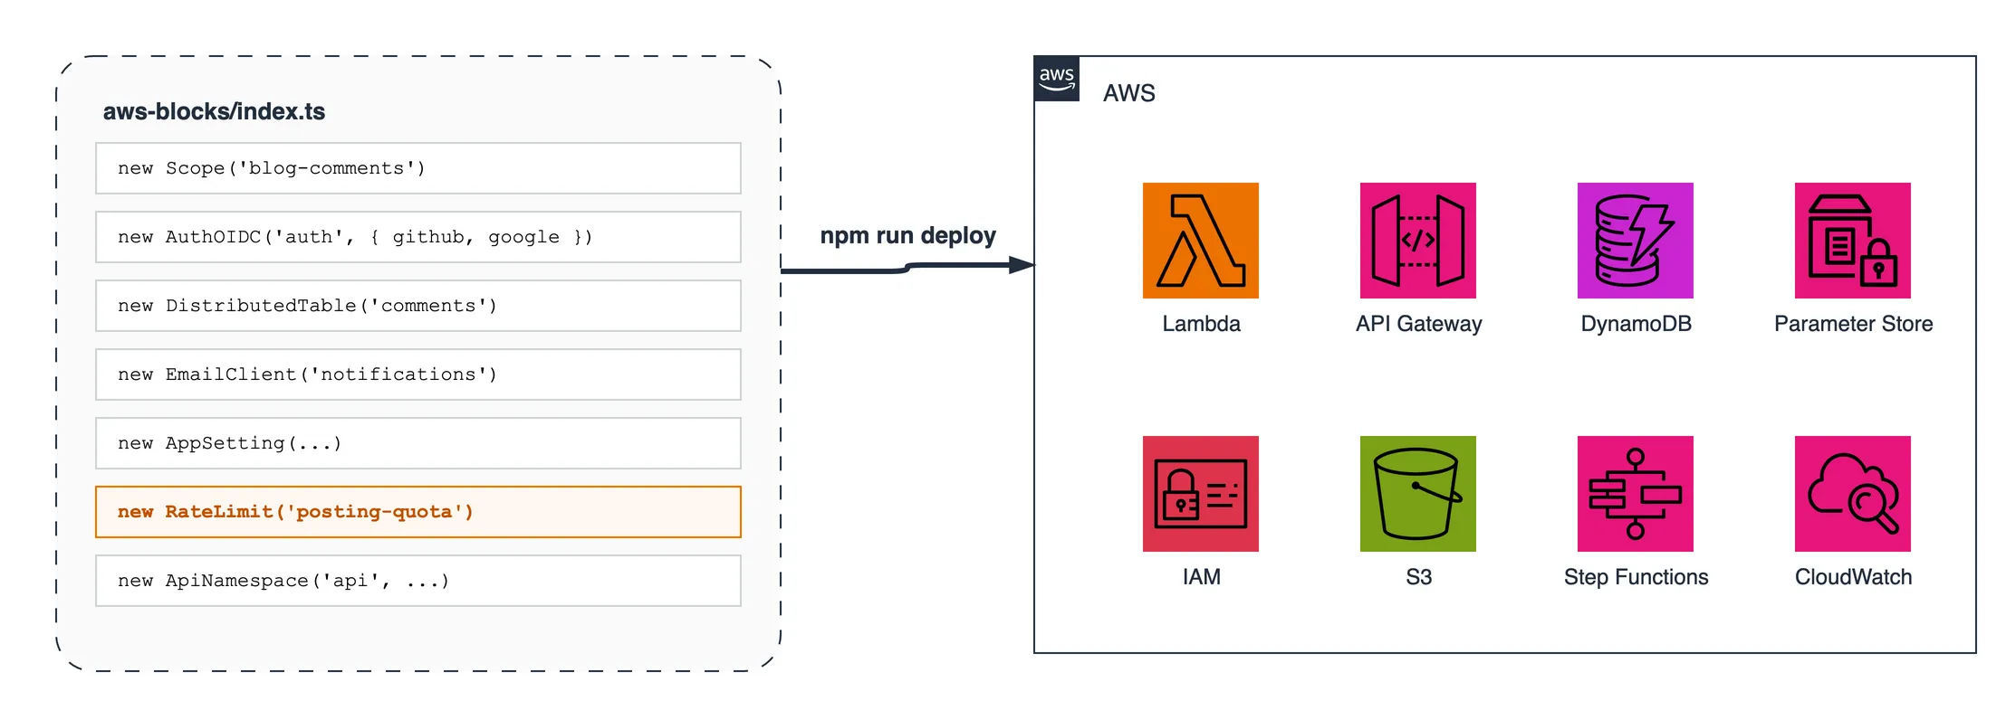
Task: Click the Lambda service icon
Action: click(x=1200, y=241)
